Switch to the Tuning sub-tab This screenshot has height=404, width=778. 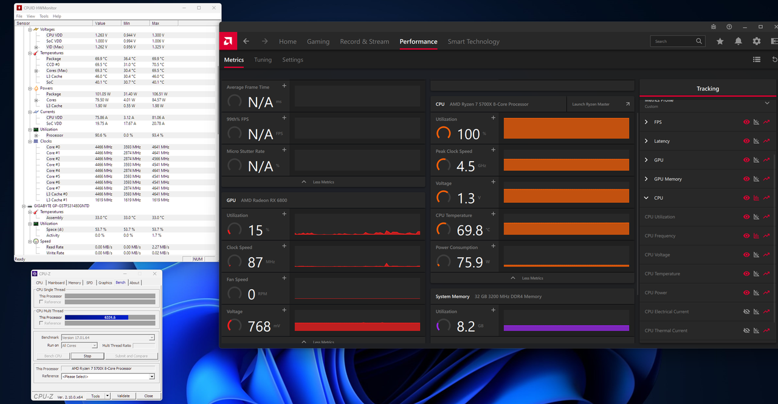pyautogui.click(x=263, y=60)
